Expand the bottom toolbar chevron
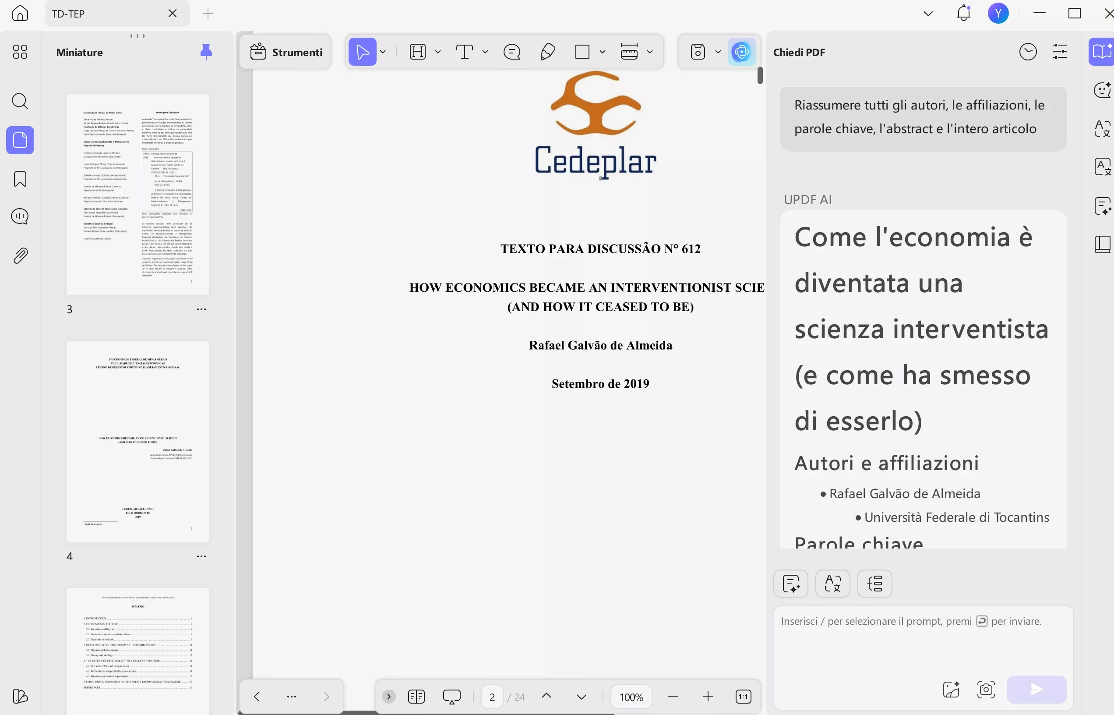Viewport: 1114px width, 715px height. tap(389, 697)
